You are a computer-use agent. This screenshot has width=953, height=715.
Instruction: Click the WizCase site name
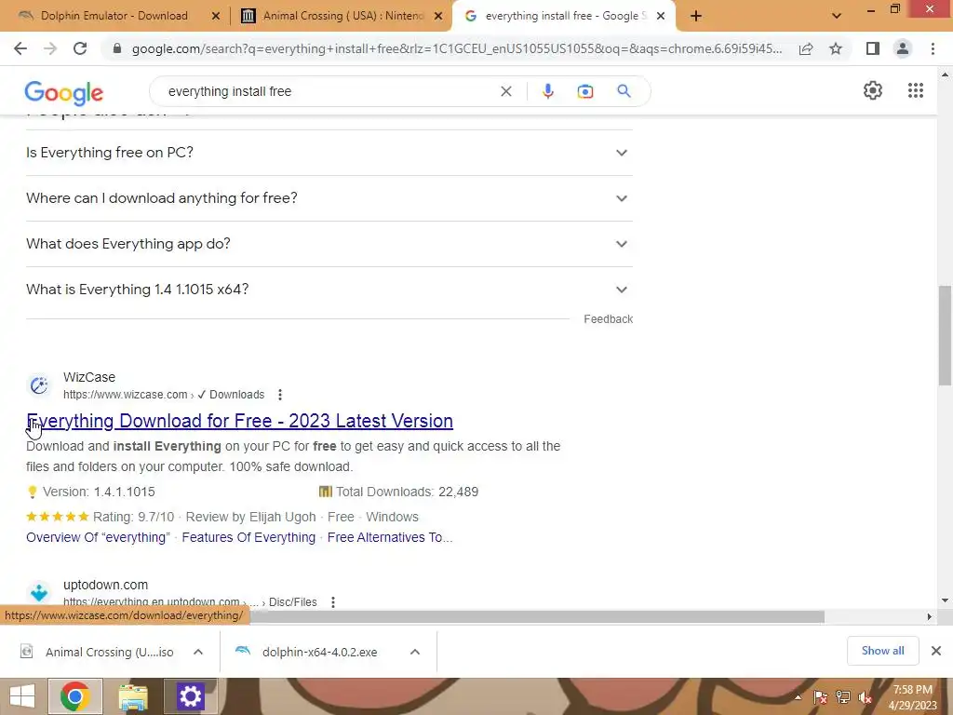click(89, 377)
